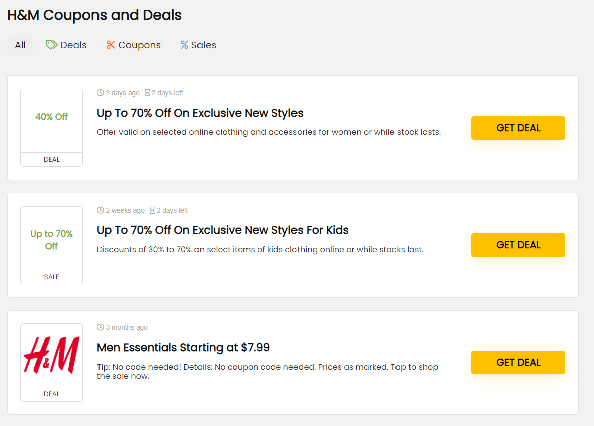Click the '40% Off' deal badge
The image size is (594, 426).
[51, 117]
